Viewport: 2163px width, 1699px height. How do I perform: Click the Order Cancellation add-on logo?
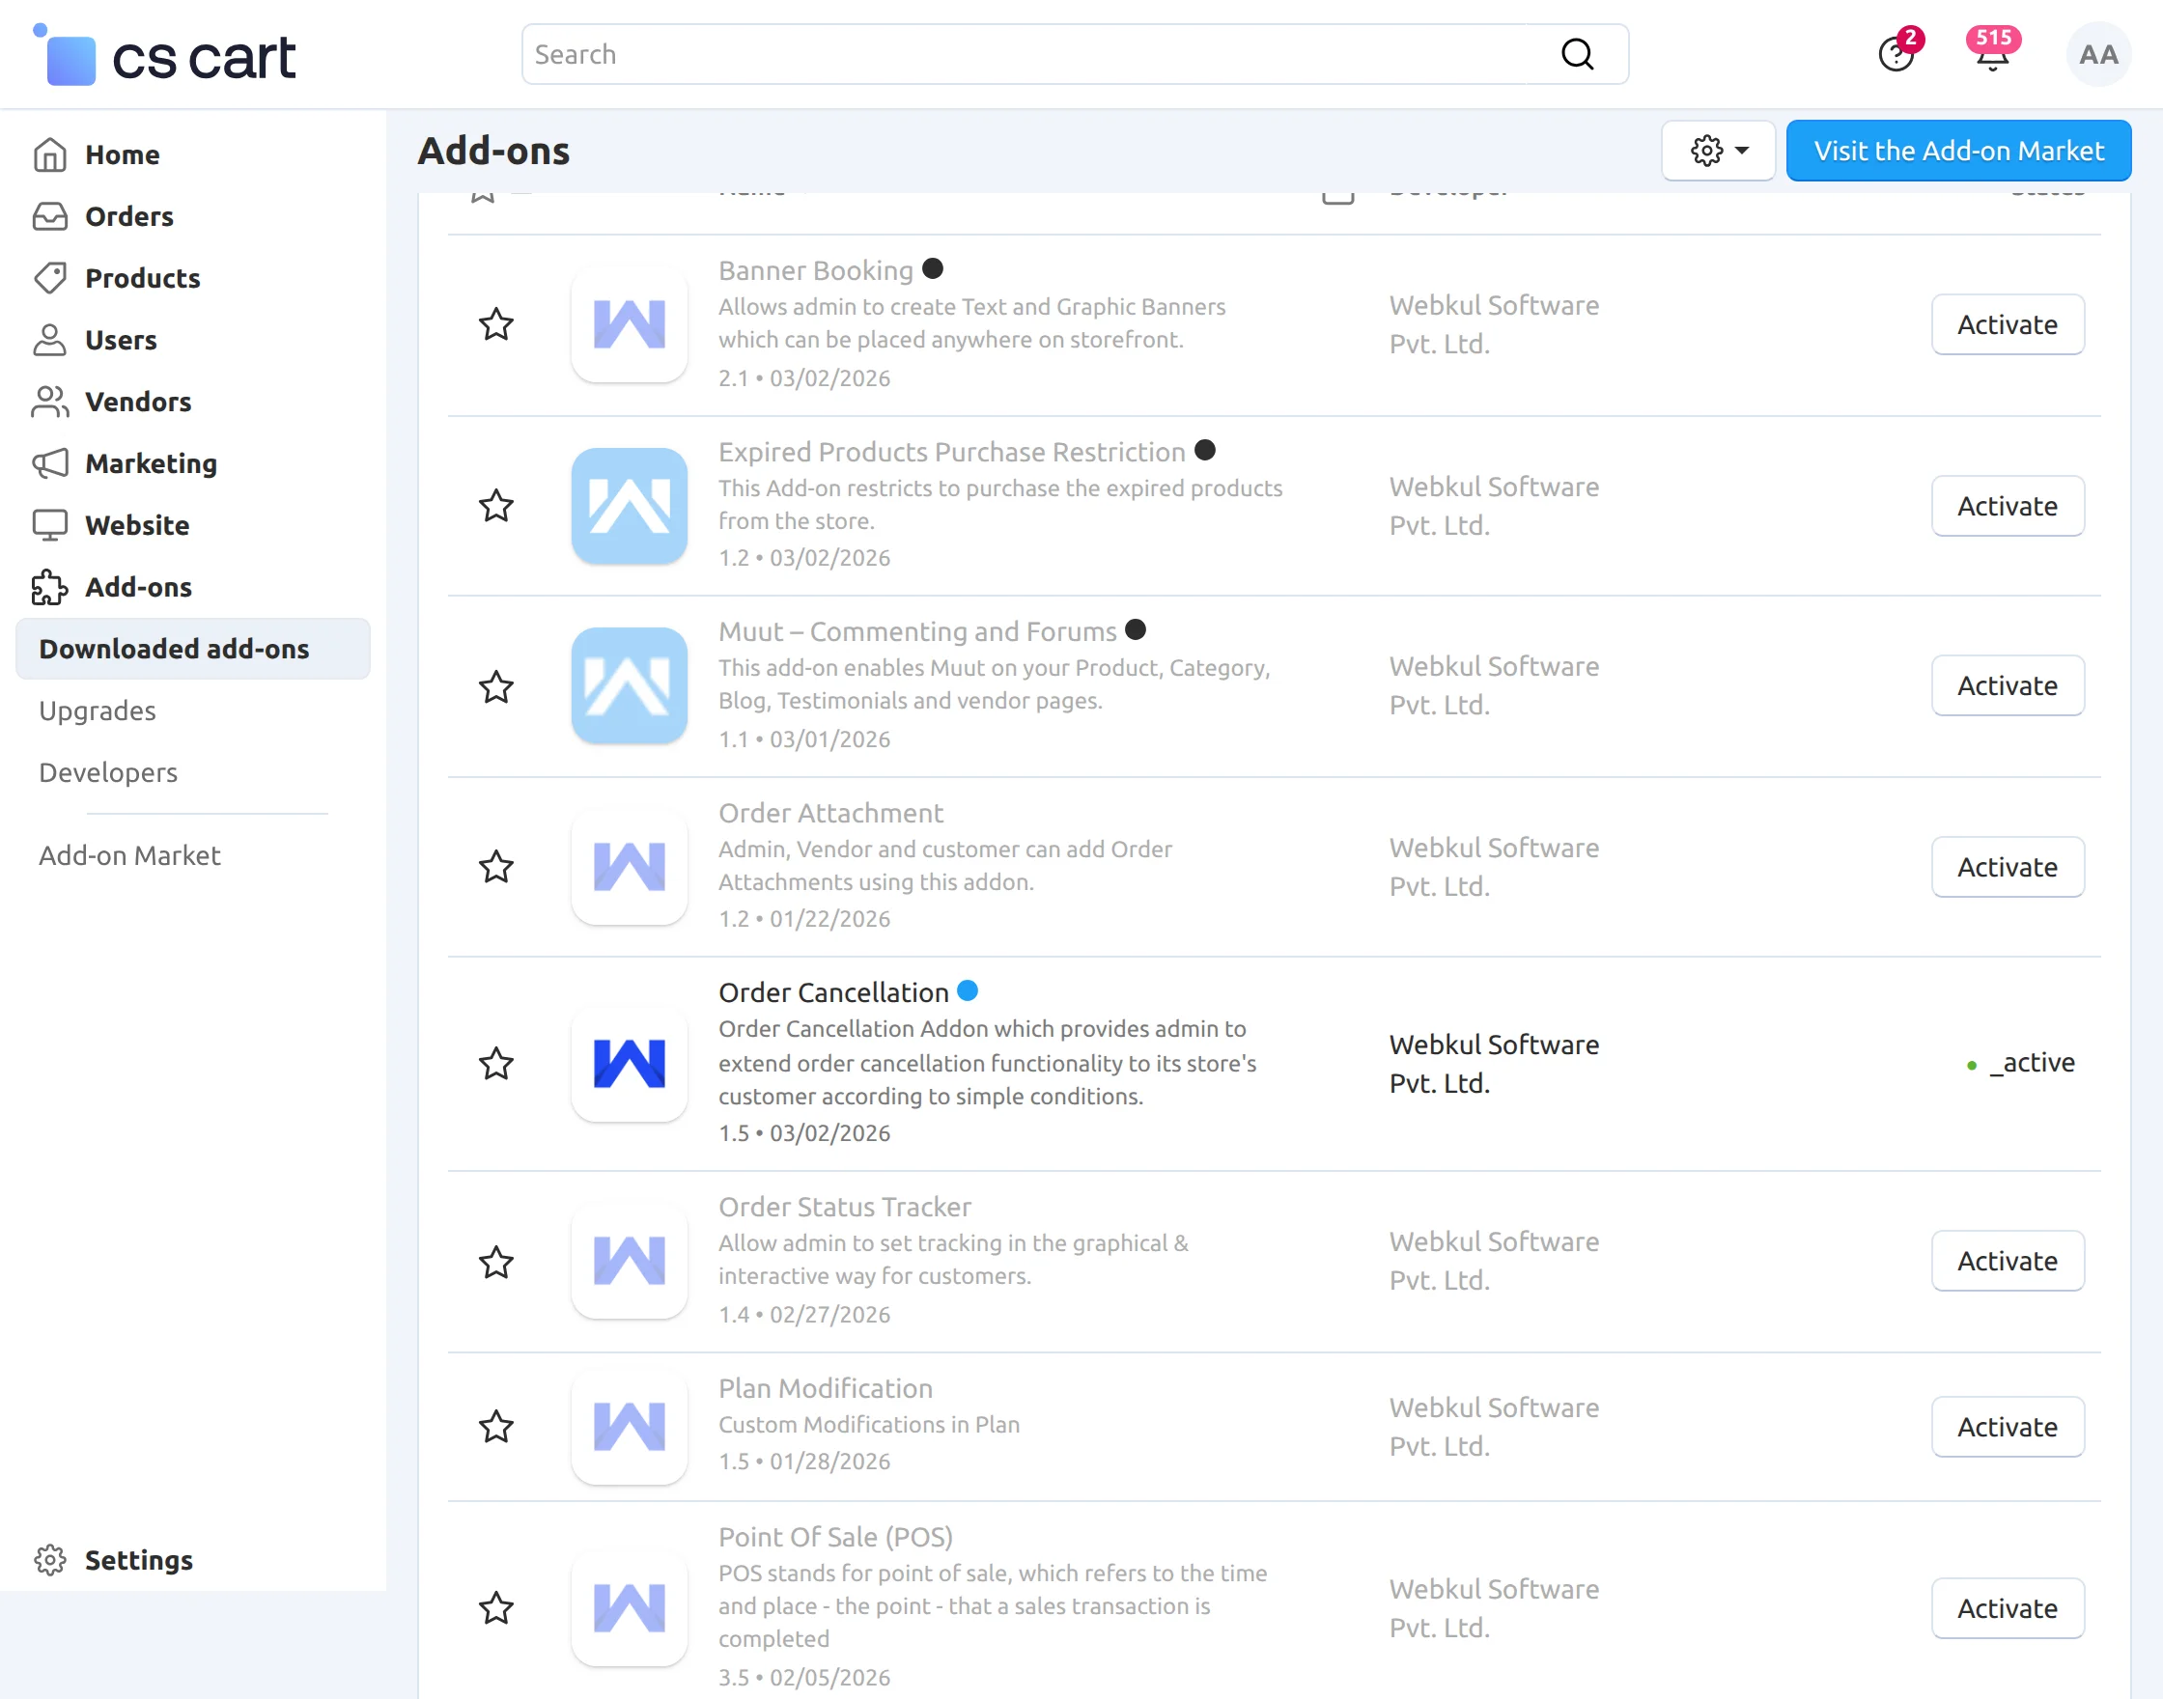630,1064
